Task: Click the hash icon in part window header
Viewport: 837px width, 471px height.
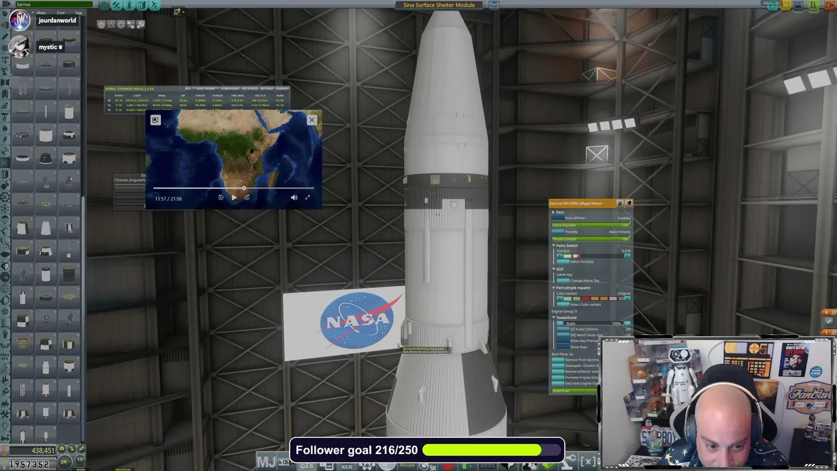Action: point(620,203)
